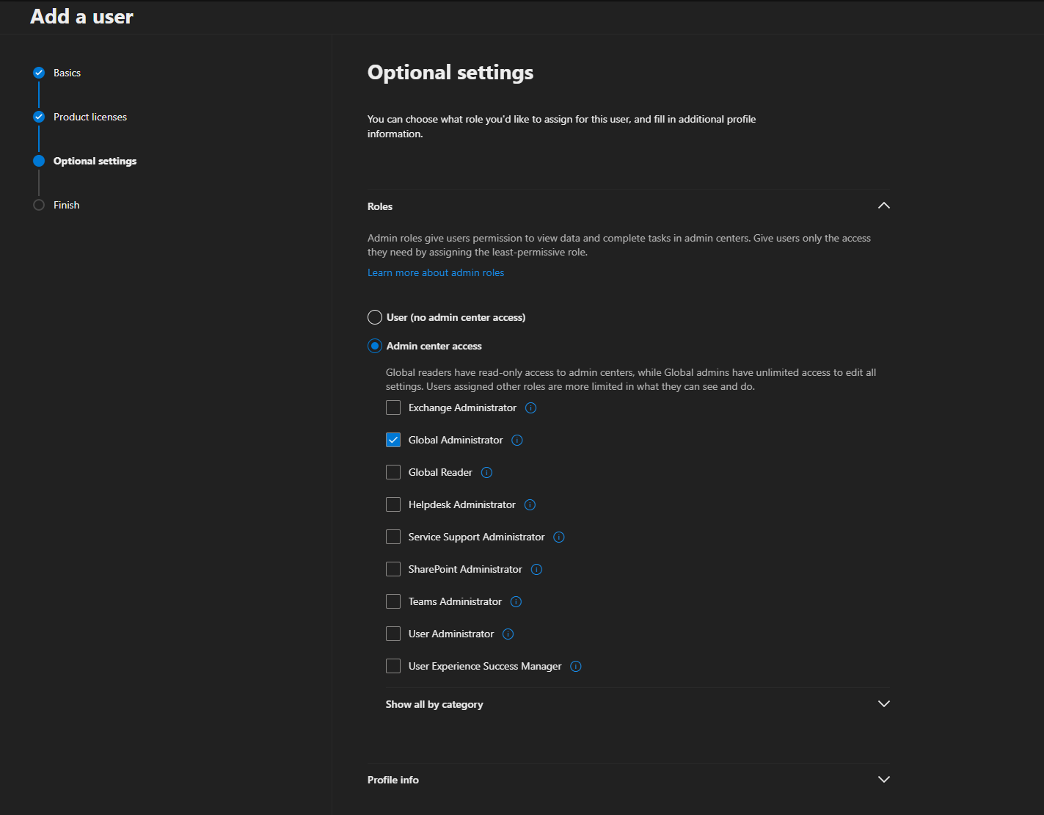Collapse the Roles section chevron

tap(883, 206)
